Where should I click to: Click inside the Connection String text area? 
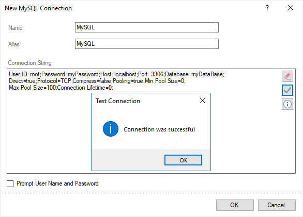(x=48, y=135)
